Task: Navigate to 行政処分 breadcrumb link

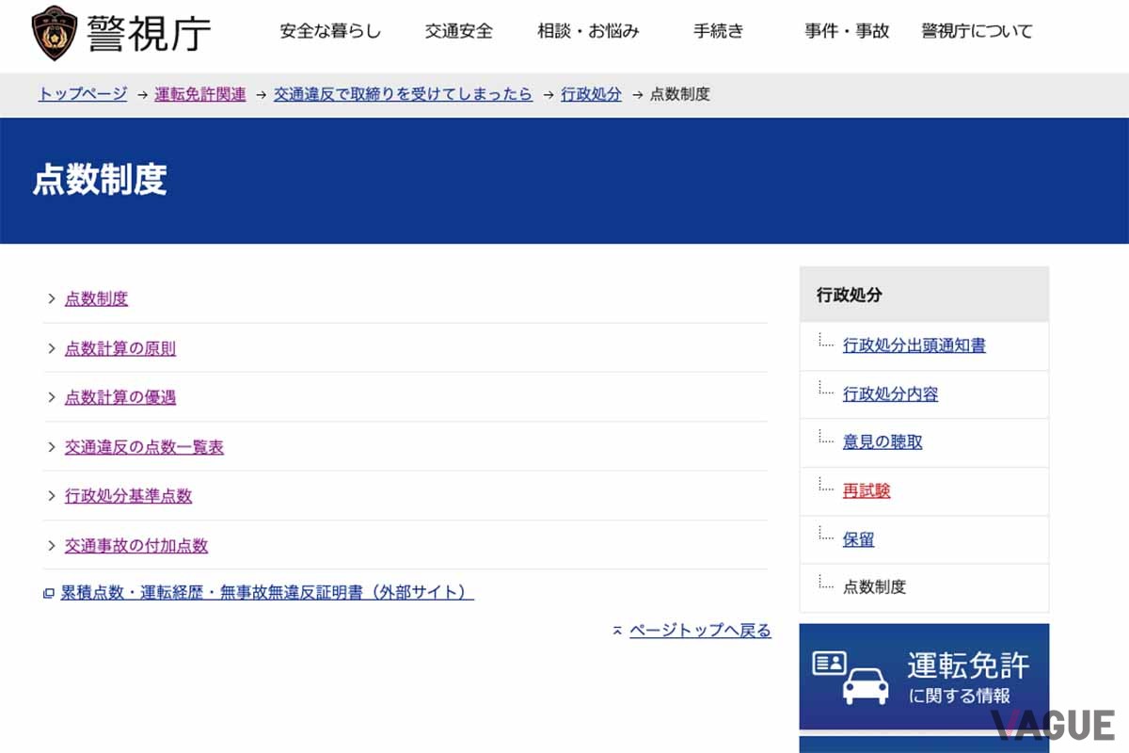Action: pos(591,94)
